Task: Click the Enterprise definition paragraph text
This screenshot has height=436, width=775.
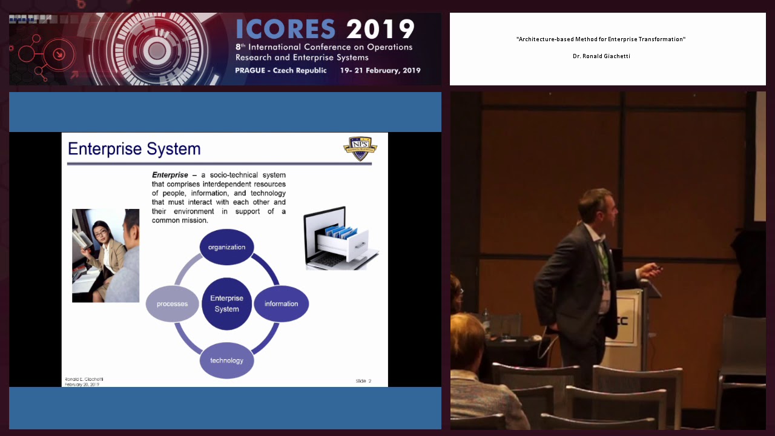Action: click(219, 197)
